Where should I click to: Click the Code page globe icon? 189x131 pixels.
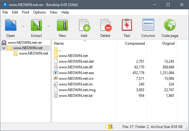(170, 25)
